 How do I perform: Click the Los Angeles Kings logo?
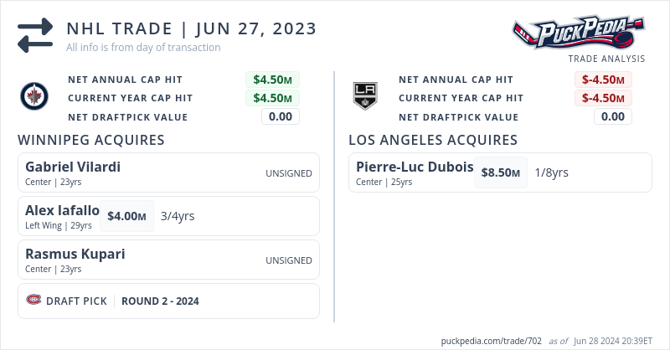pyautogui.click(x=365, y=96)
